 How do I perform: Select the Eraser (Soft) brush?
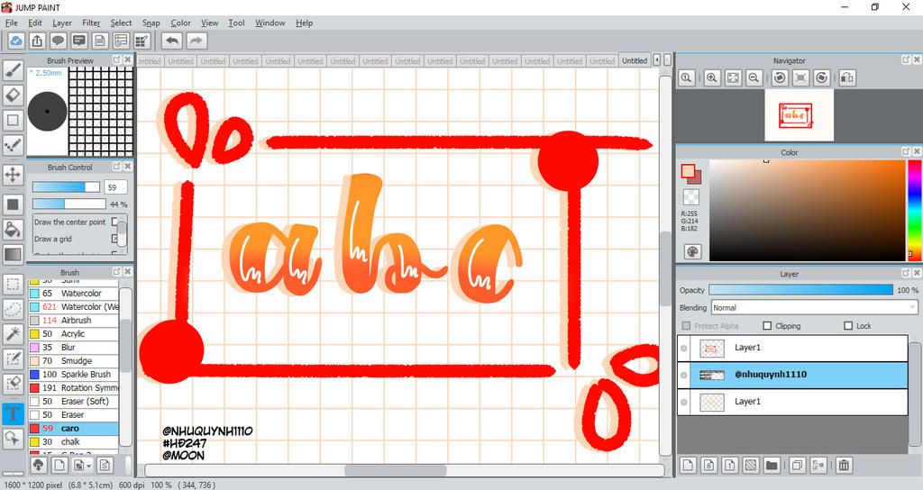[74, 401]
